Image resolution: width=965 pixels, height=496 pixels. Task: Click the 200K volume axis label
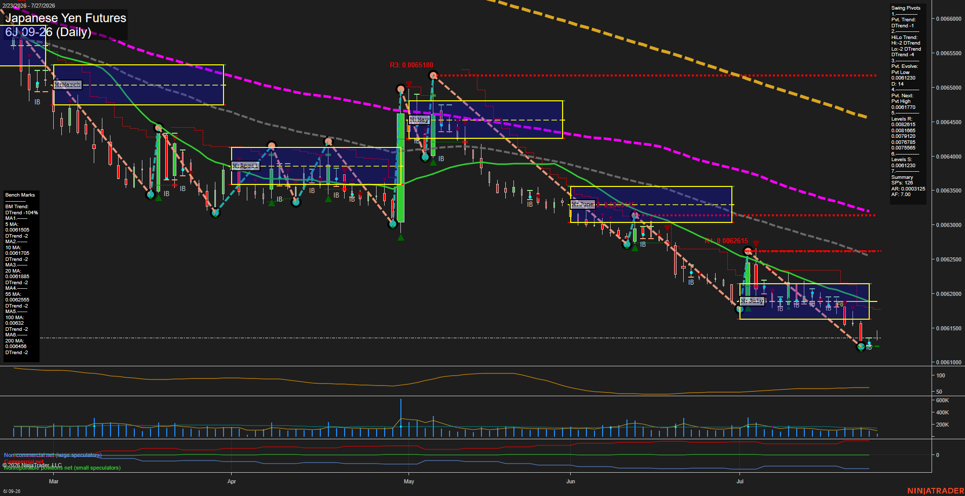942,425
